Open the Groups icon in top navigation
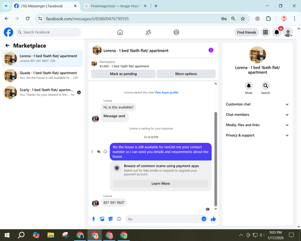Viewport: 301px width, 241px height. click(x=176, y=32)
